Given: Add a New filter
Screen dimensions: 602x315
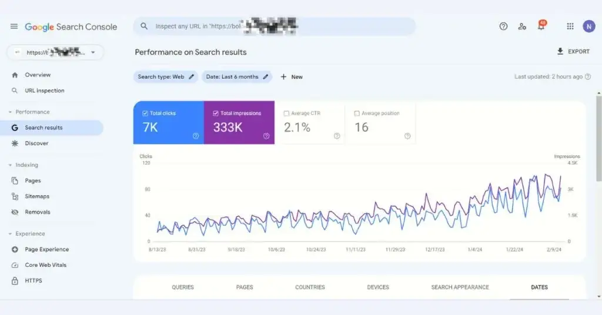Looking at the screenshot, I should pyautogui.click(x=292, y=77).
